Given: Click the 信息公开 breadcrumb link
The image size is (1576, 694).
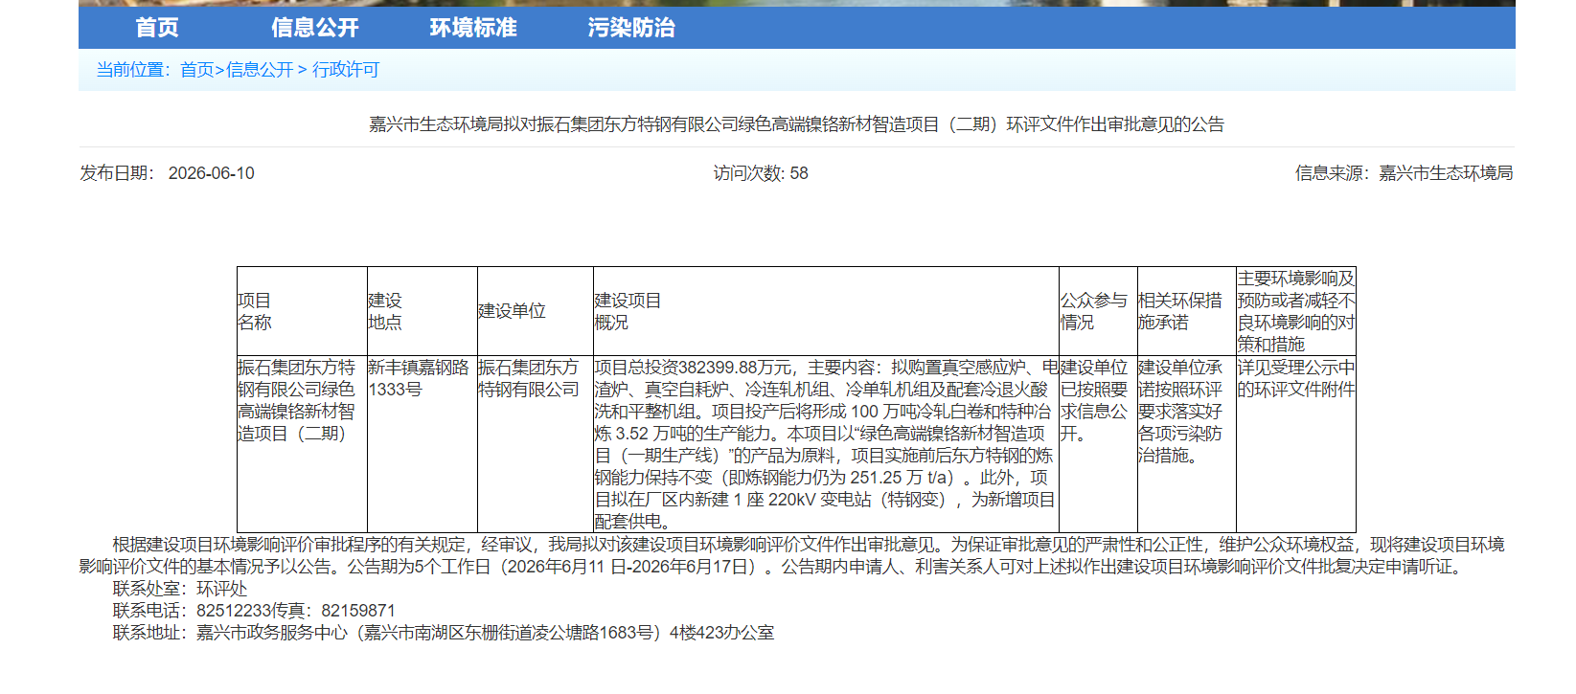Looking at the screenshot, I should (x=260, y=70).
